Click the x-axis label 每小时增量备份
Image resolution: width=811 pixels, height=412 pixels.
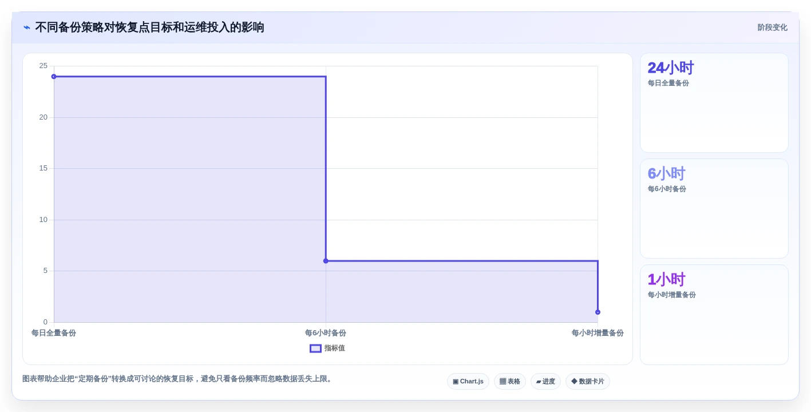(x=598, y=333)
